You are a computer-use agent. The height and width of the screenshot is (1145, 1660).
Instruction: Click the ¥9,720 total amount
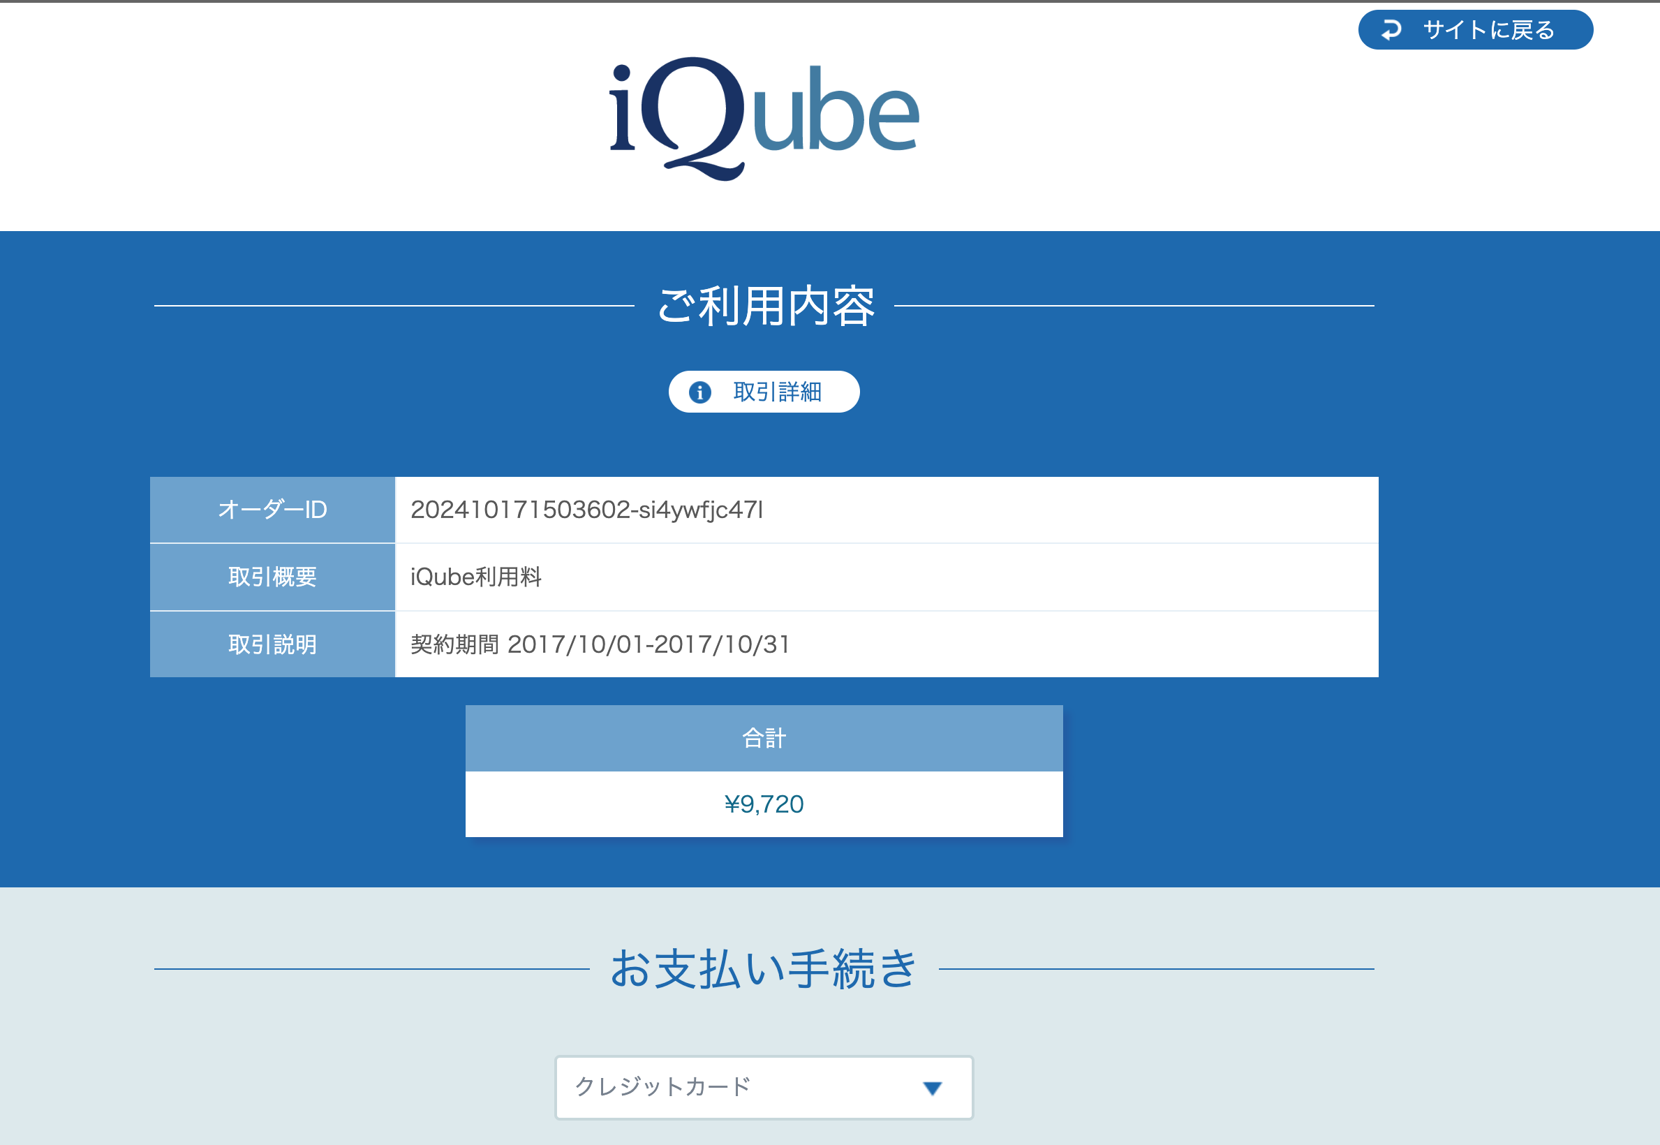tap(764, 804)
